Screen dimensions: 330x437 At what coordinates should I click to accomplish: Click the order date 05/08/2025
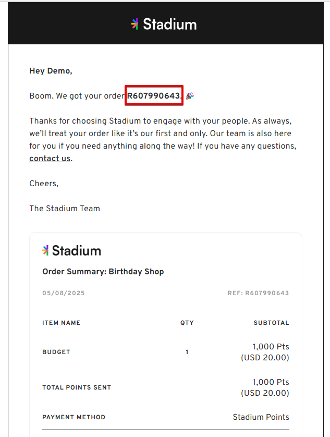tap(64, 293)
